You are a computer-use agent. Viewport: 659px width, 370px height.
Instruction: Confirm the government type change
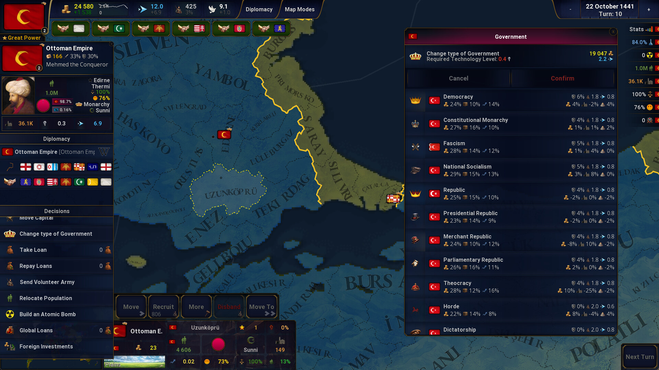pyautogui.click(x=562, y=78)
